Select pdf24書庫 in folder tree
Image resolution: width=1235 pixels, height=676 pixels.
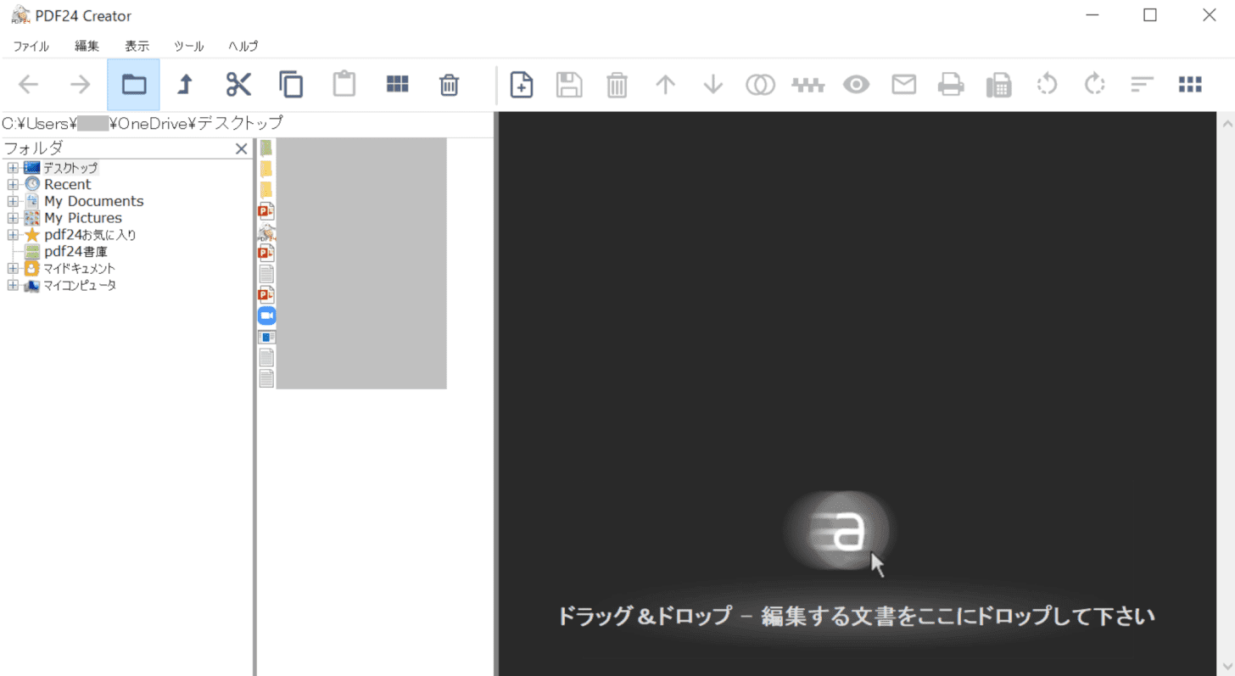click(75, 252)
